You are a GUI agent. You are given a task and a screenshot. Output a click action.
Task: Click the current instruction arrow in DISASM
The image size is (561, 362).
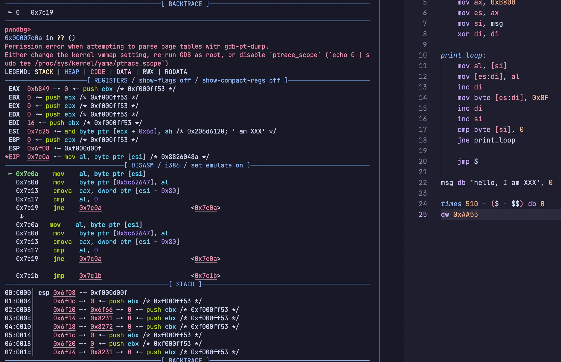pyautogui.click(x=10, y=174)
